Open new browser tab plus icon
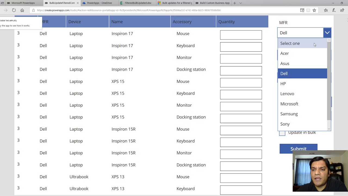Viewport: 348px width, 196px height. (235, 3)
